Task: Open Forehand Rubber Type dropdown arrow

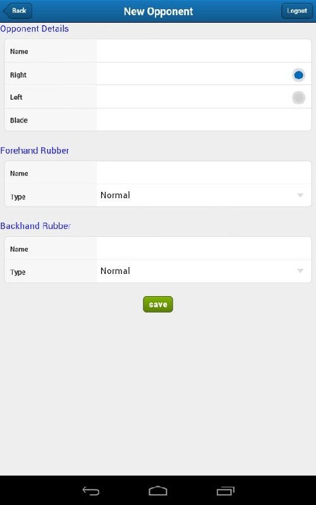Action: [300, 195]
